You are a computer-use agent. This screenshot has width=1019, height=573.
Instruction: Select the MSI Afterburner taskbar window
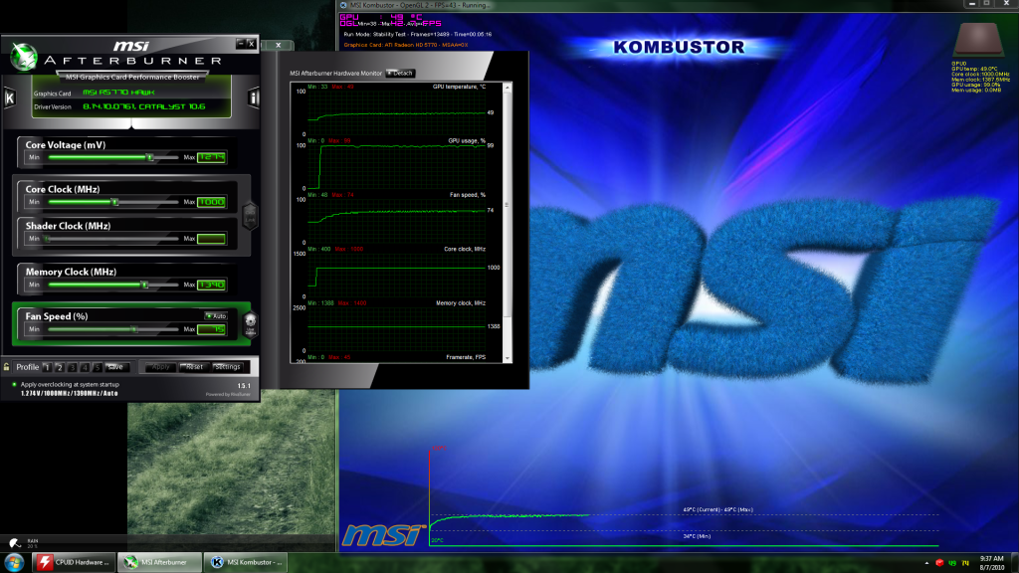click(159, 561)
